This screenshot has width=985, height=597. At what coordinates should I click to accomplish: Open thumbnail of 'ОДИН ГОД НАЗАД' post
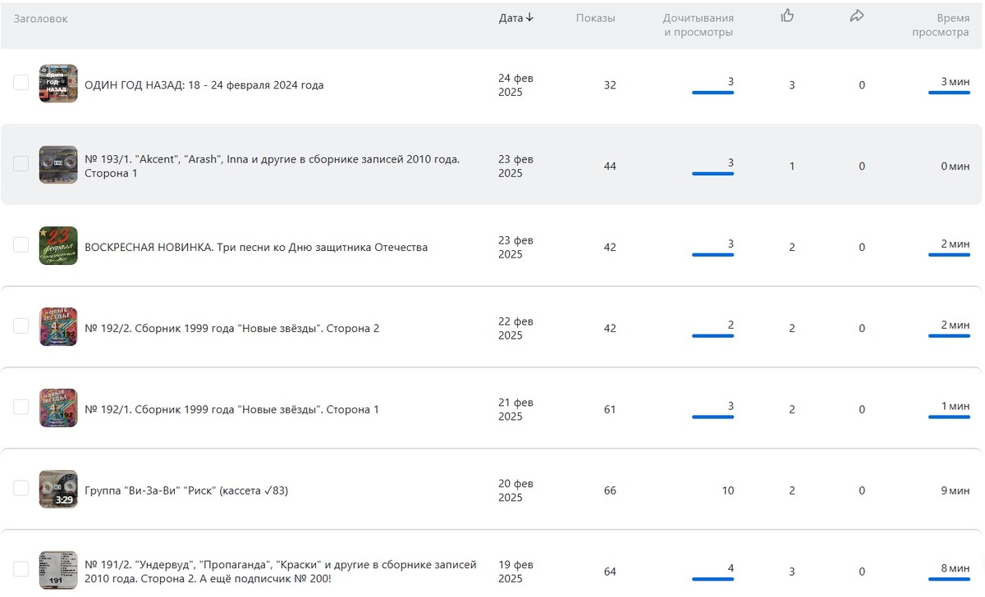58,84
